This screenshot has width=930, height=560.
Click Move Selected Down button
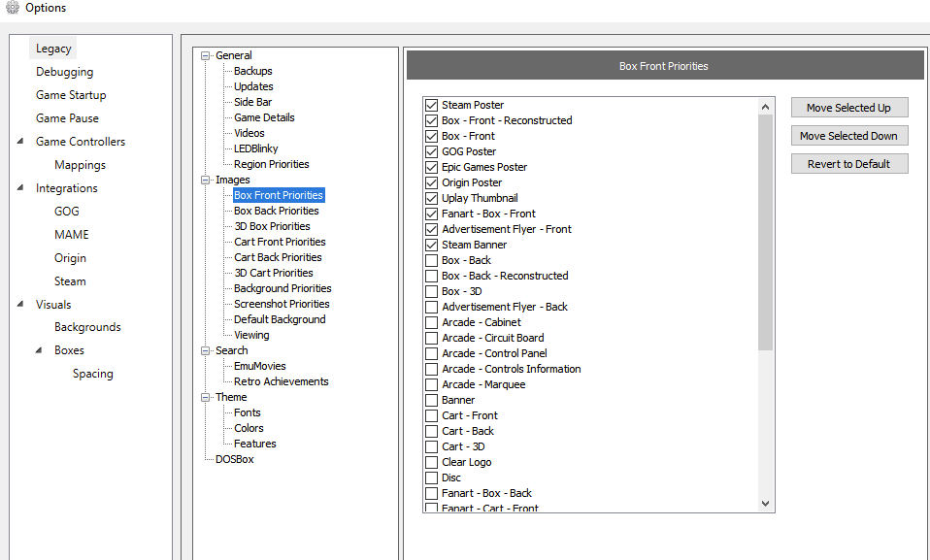tap(849, 136)
